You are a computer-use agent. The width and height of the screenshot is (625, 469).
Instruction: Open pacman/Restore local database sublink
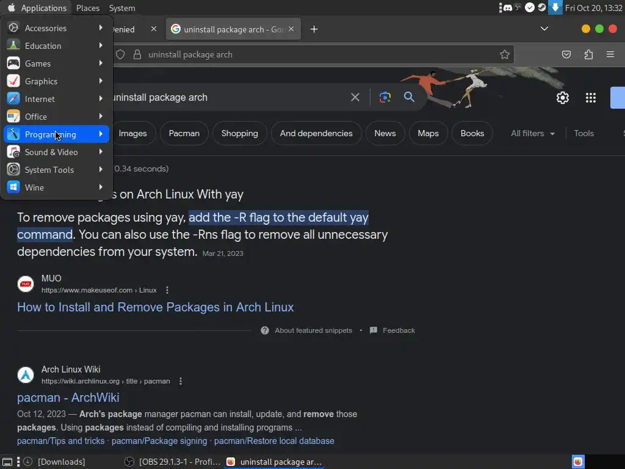(274, 441)
